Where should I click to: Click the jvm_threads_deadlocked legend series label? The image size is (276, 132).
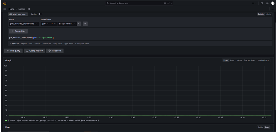53,120
